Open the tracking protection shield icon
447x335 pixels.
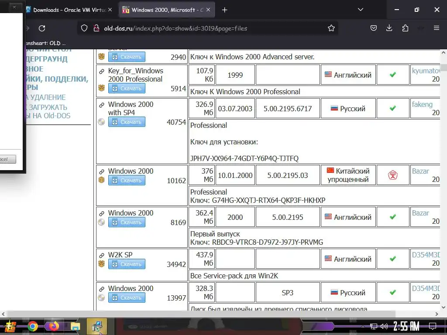84,28
